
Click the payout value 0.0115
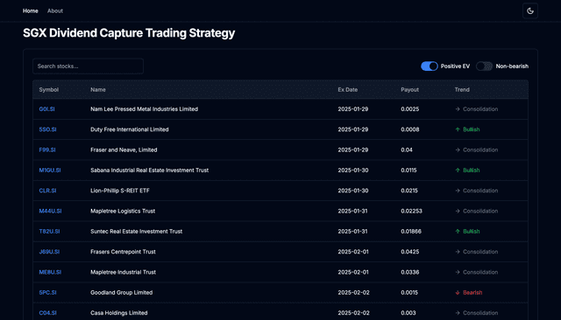point(408,170)
